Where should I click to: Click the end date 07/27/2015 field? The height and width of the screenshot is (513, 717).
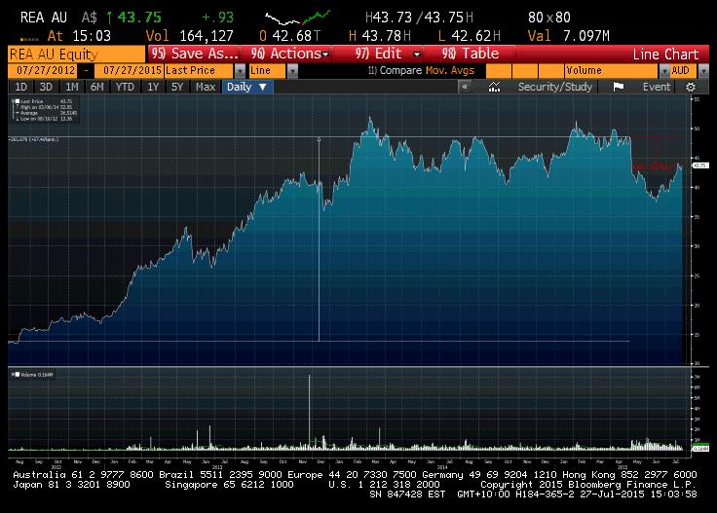[x=129, y=71]
